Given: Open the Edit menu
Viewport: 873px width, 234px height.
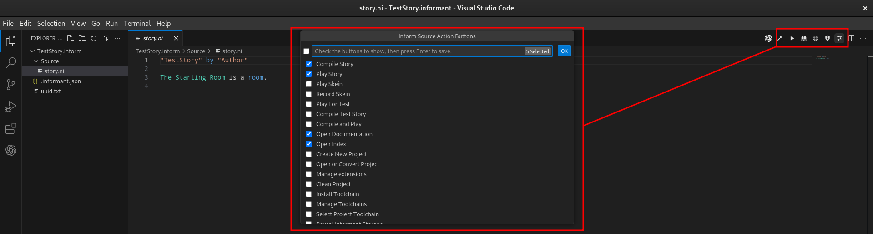Looking at the screenshot, I should 25,24.
